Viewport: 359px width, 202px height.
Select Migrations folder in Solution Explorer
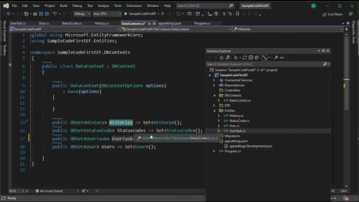click(232, 136)
